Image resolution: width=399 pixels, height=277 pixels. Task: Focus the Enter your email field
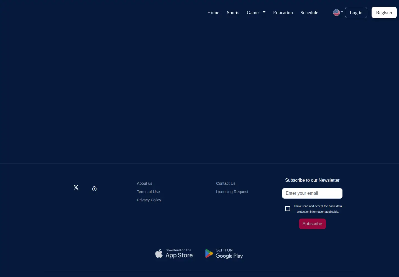click(312, 193)
